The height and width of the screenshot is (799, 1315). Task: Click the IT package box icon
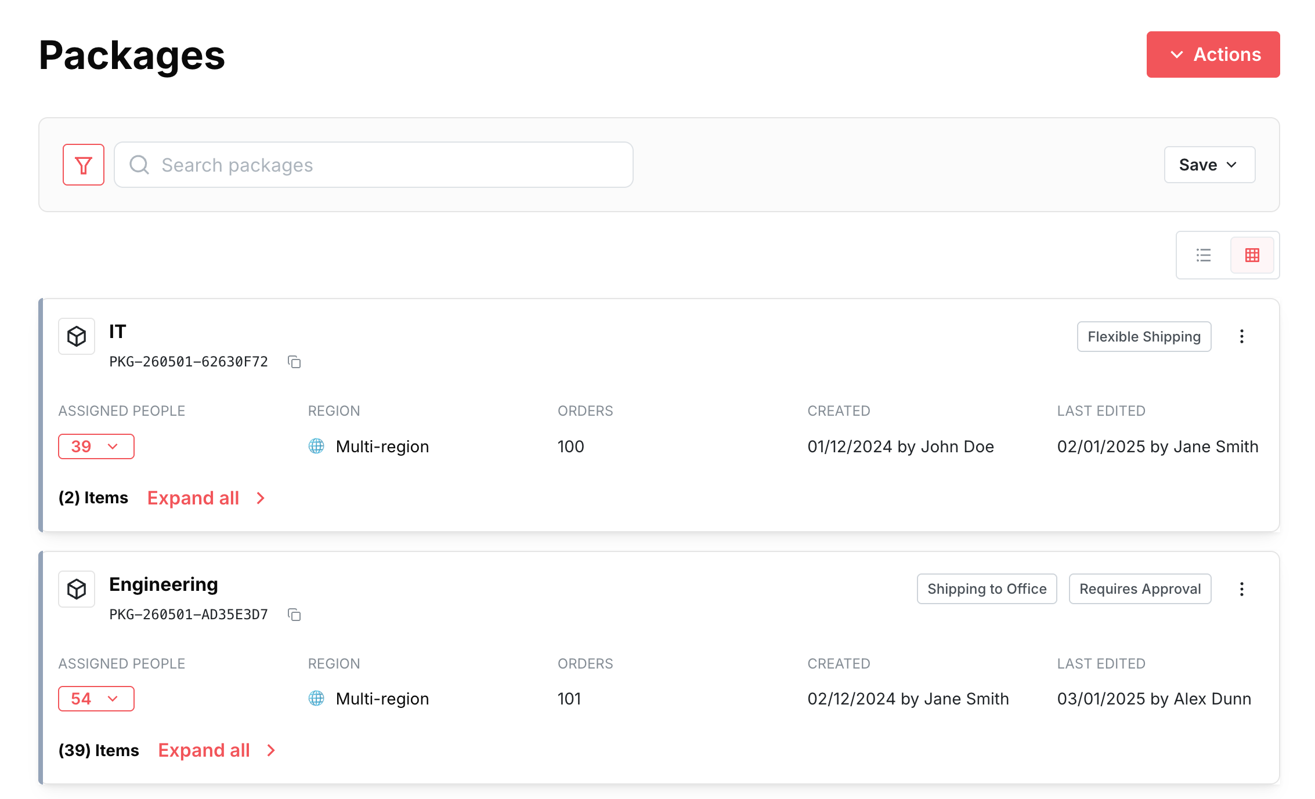(77, 336)
